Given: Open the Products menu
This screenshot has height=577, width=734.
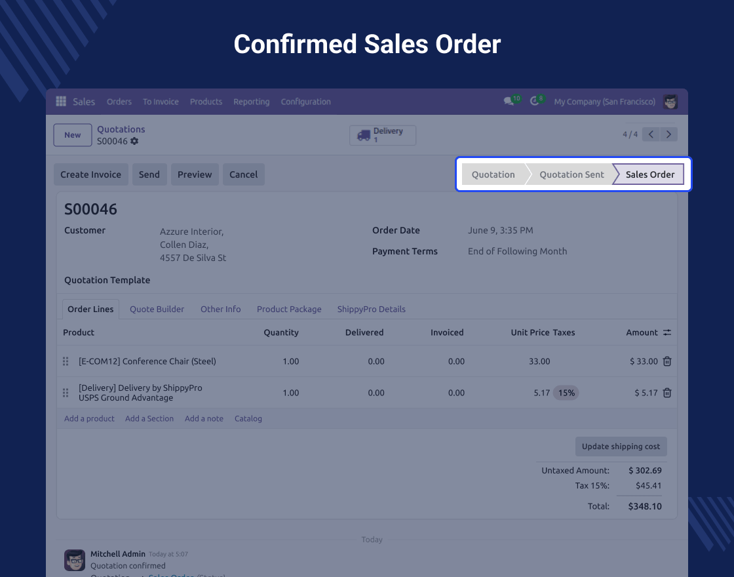Looking at the screenshot, I should point(206,102).
